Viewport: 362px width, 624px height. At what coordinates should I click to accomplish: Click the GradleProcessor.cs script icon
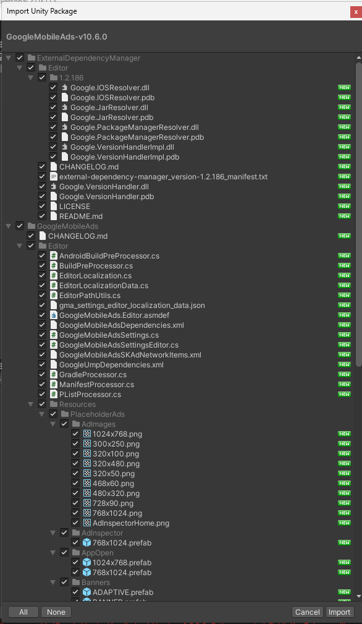54,375
